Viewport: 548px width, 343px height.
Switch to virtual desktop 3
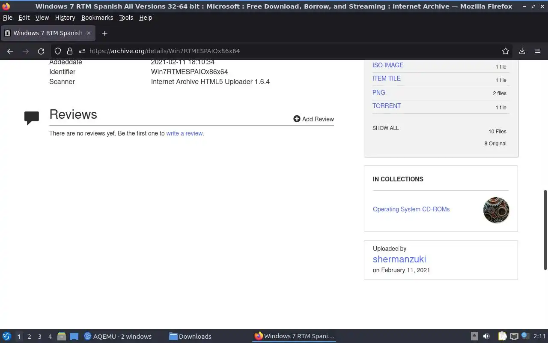point(40,337)
